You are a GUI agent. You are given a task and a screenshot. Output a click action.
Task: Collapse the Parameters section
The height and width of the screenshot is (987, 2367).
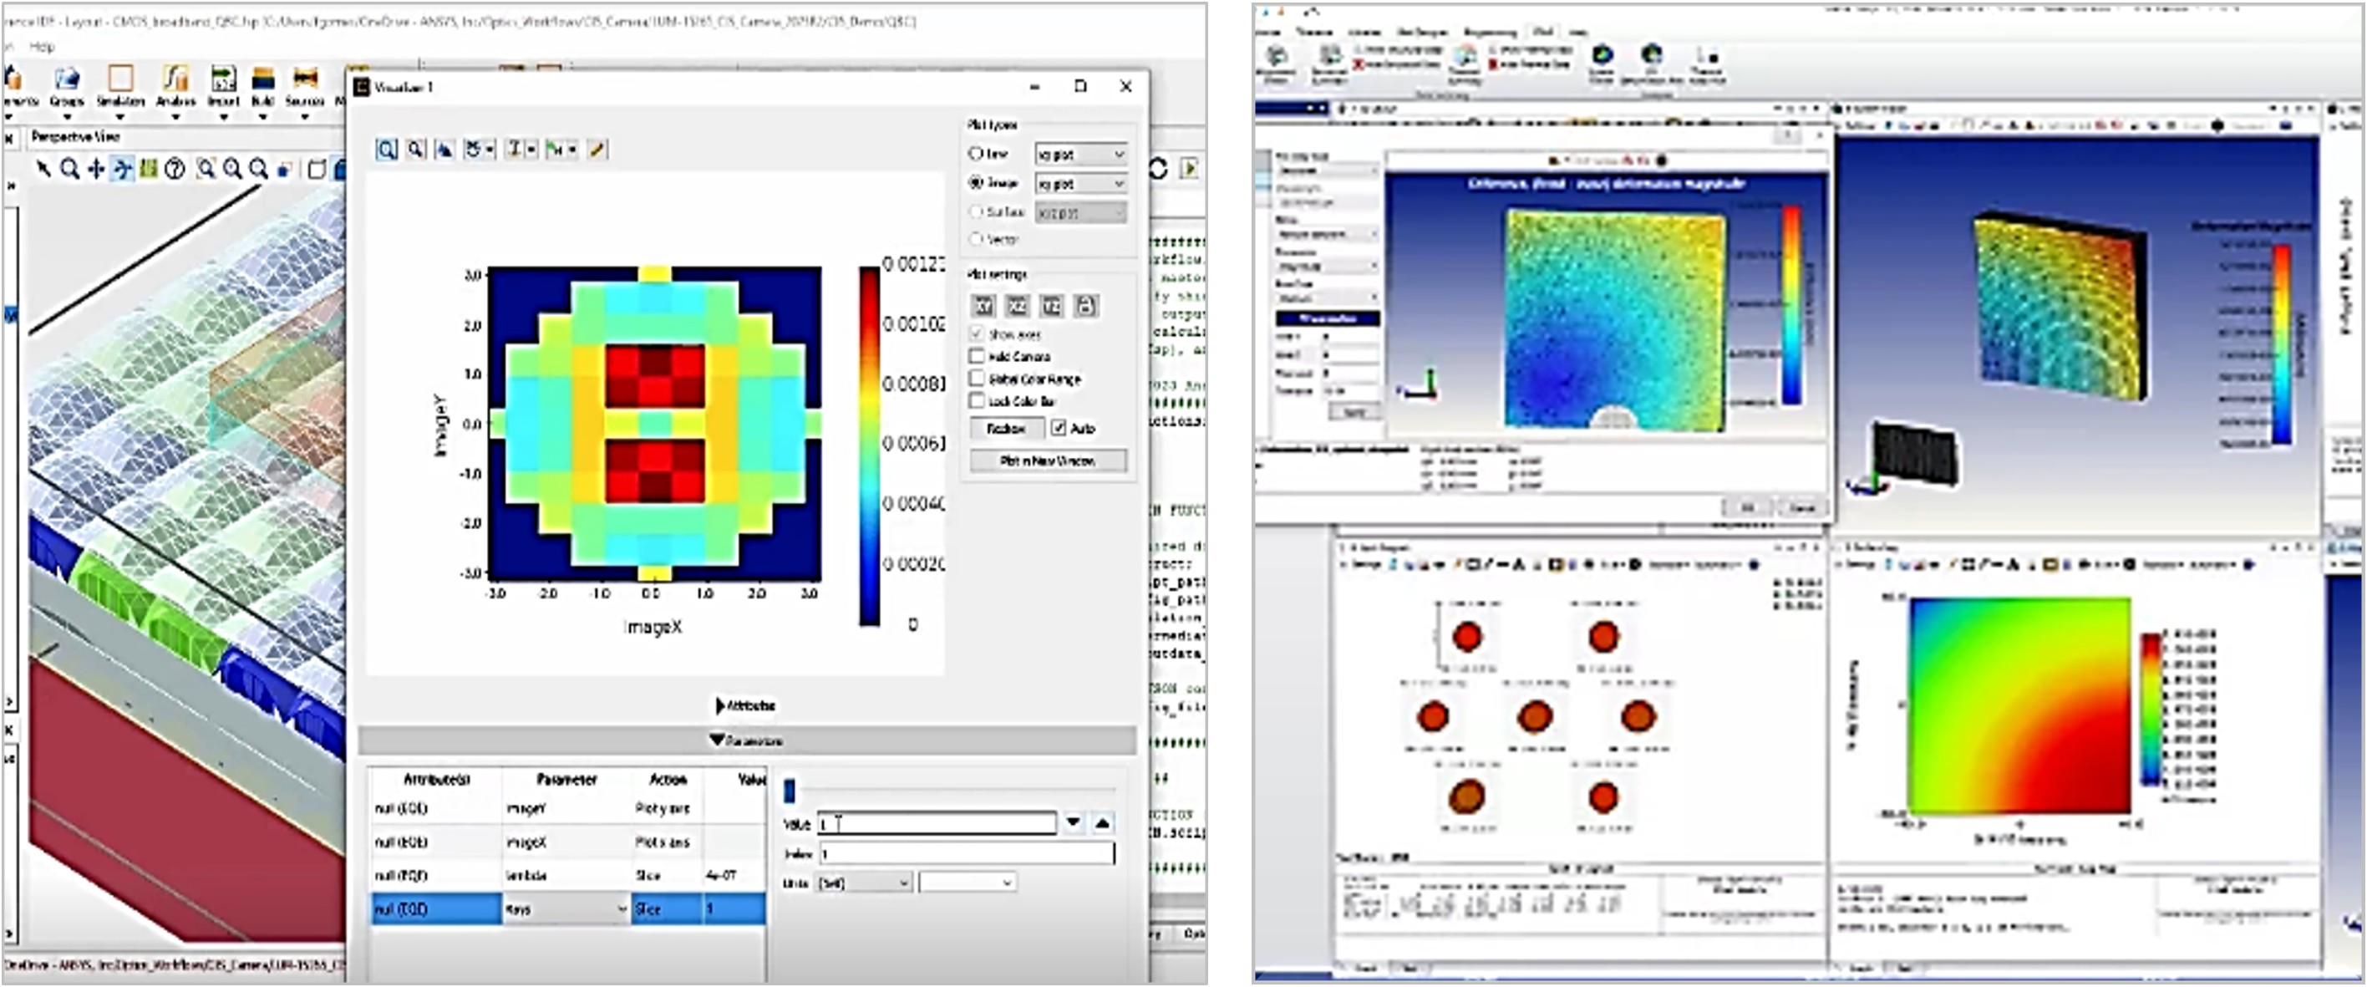click(745, 740)
